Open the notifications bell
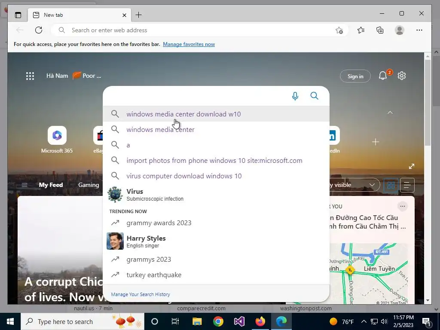The height and width of the screenshot is (330, 440). [383, 76]
